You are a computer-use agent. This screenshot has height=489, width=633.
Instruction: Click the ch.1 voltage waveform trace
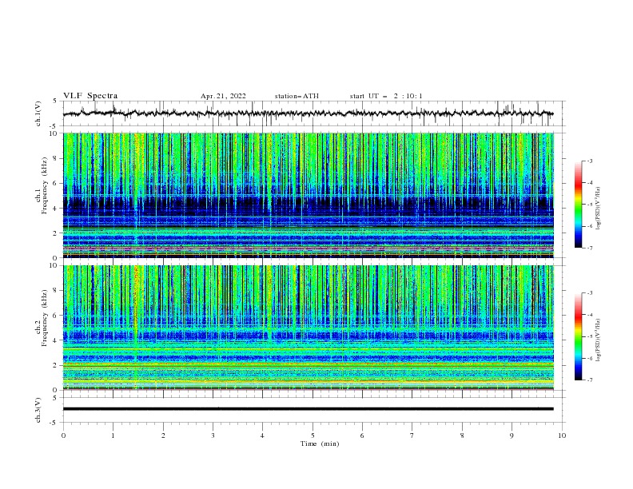(308, 113)
